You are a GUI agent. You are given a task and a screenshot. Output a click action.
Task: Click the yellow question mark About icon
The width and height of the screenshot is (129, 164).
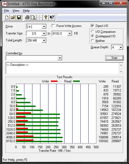[x=46, y=17]
